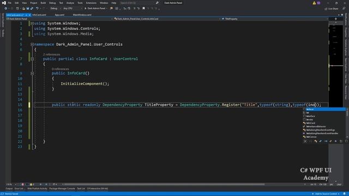Viewport: 349px width, 196px height.
Task: Open the TitleProperty member dropdown
Action: (x=275, y=19)
